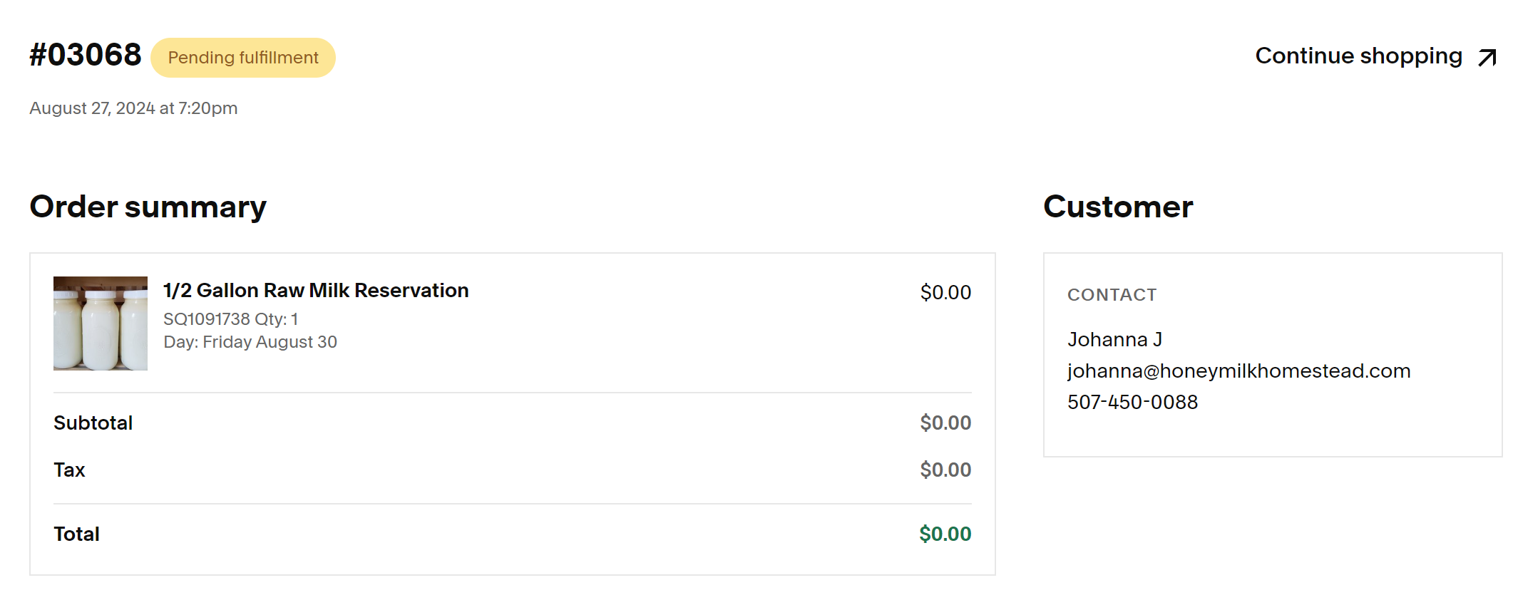The image size is (1513, 595).
Task: Click the green Total amount $0.00
Action: click(x=945, y=534)
